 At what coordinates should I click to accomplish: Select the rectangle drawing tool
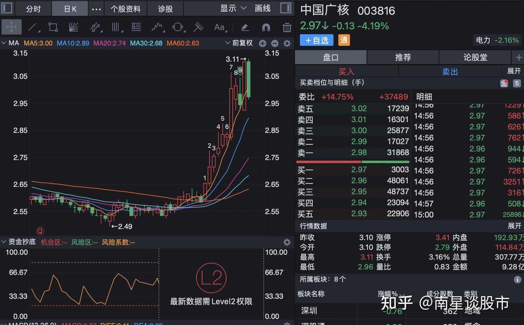(53, 27)
